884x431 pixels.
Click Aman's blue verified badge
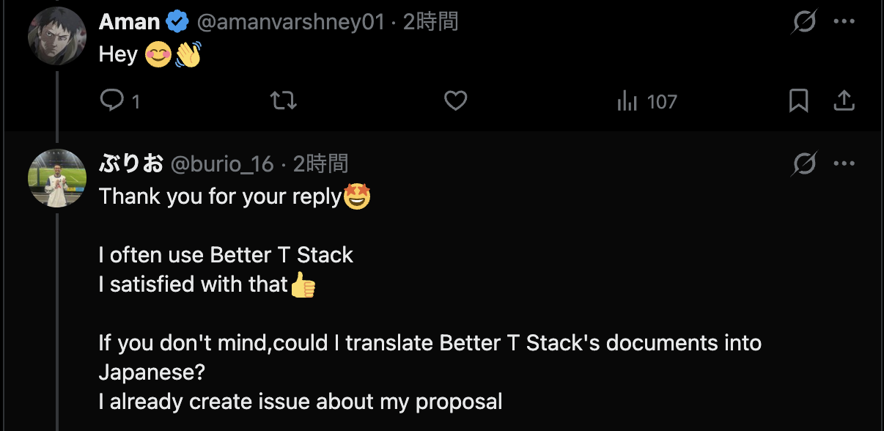point(177,22)
